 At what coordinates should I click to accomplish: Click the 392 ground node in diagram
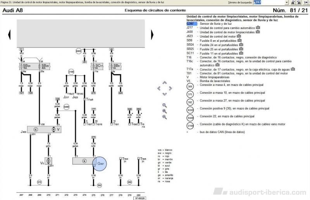pyautogui.click(x=100, y=185)
